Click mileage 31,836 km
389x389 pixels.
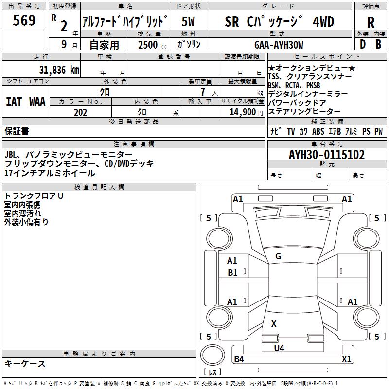59,70
